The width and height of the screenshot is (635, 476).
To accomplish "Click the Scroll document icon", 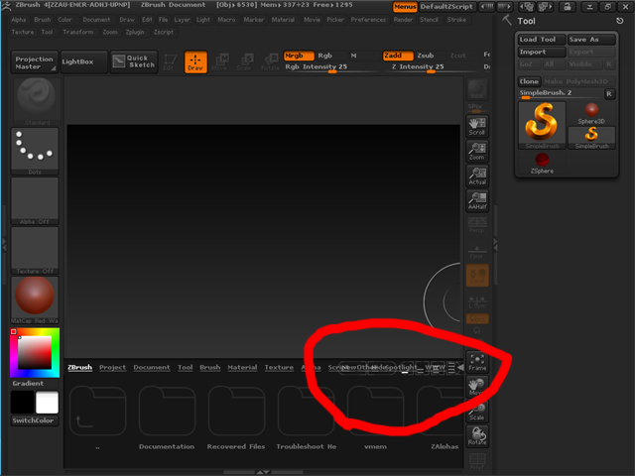I will point(477,126).
